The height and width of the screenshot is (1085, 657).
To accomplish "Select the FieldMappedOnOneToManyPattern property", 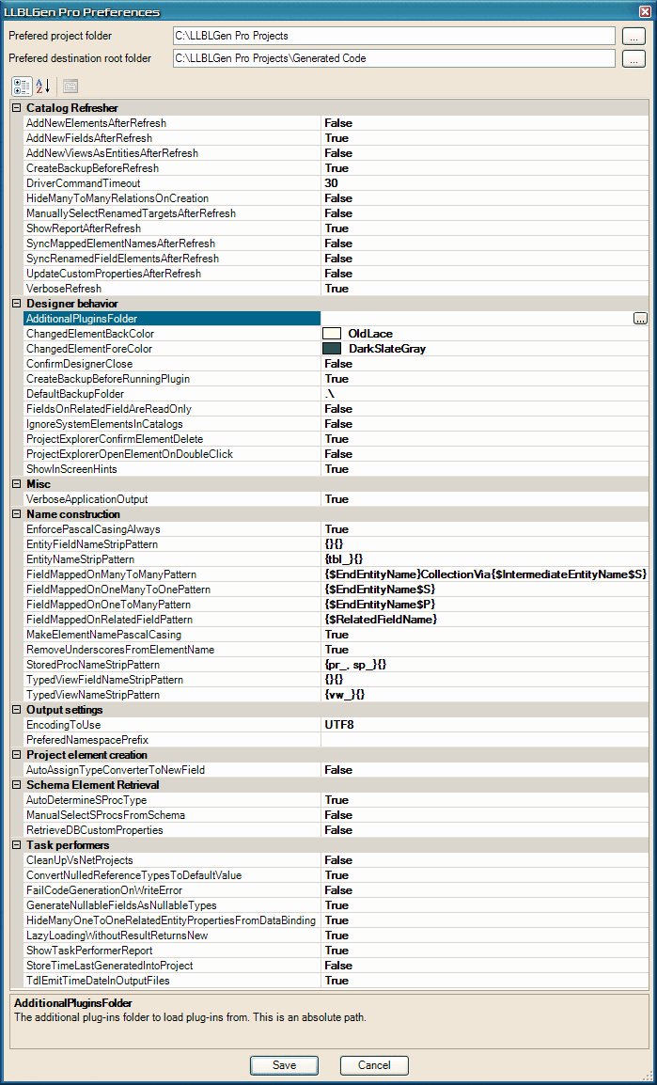I will coord(109,605).
